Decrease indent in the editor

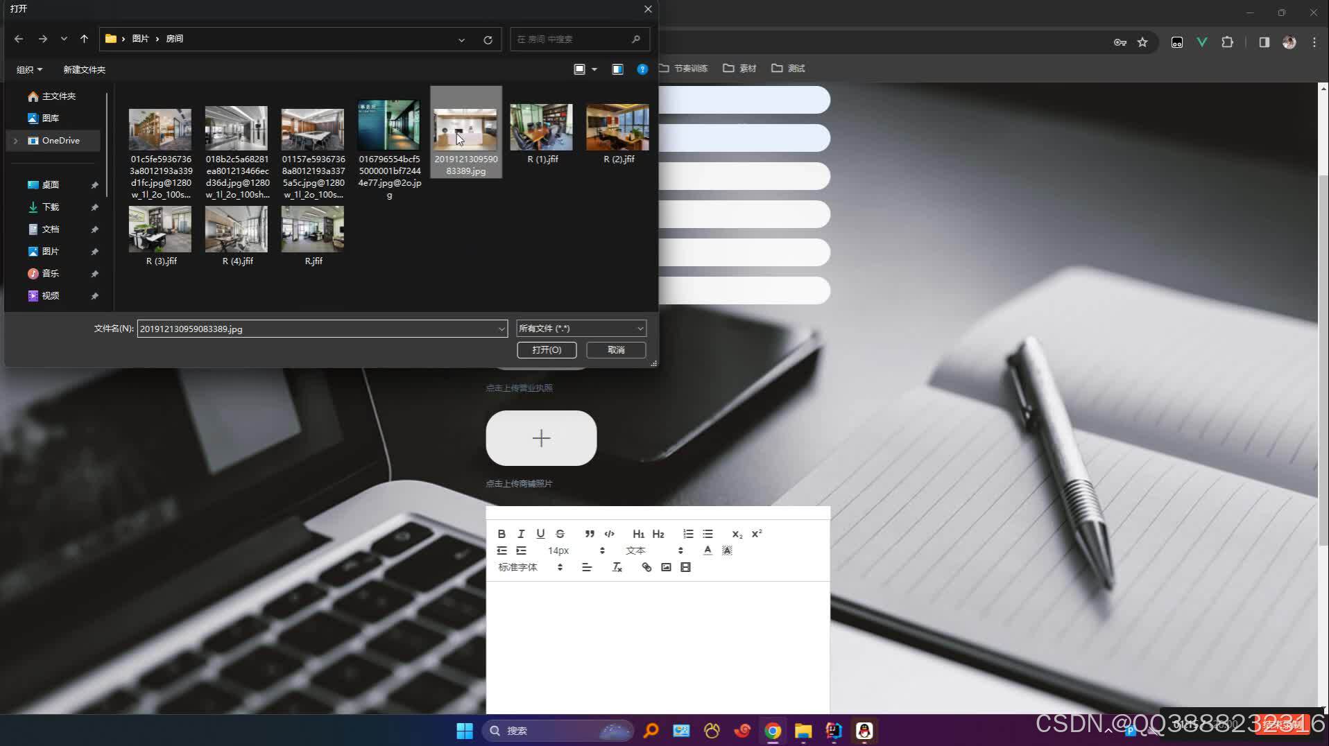[501, 550]
